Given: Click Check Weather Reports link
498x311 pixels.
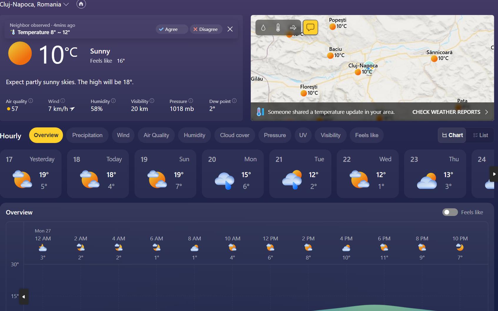Looking at the screenshot, I should 450,112.
